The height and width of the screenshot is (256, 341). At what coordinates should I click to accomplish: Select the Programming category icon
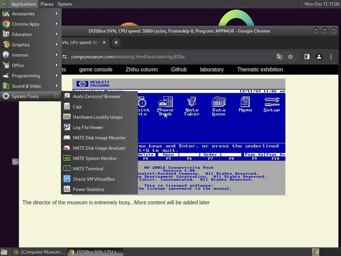coord(6,76)
